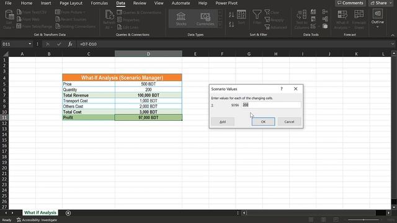Open Queries & Connections pane
Image resolution: width=397 pixels, height=223 pixels.
139,12
